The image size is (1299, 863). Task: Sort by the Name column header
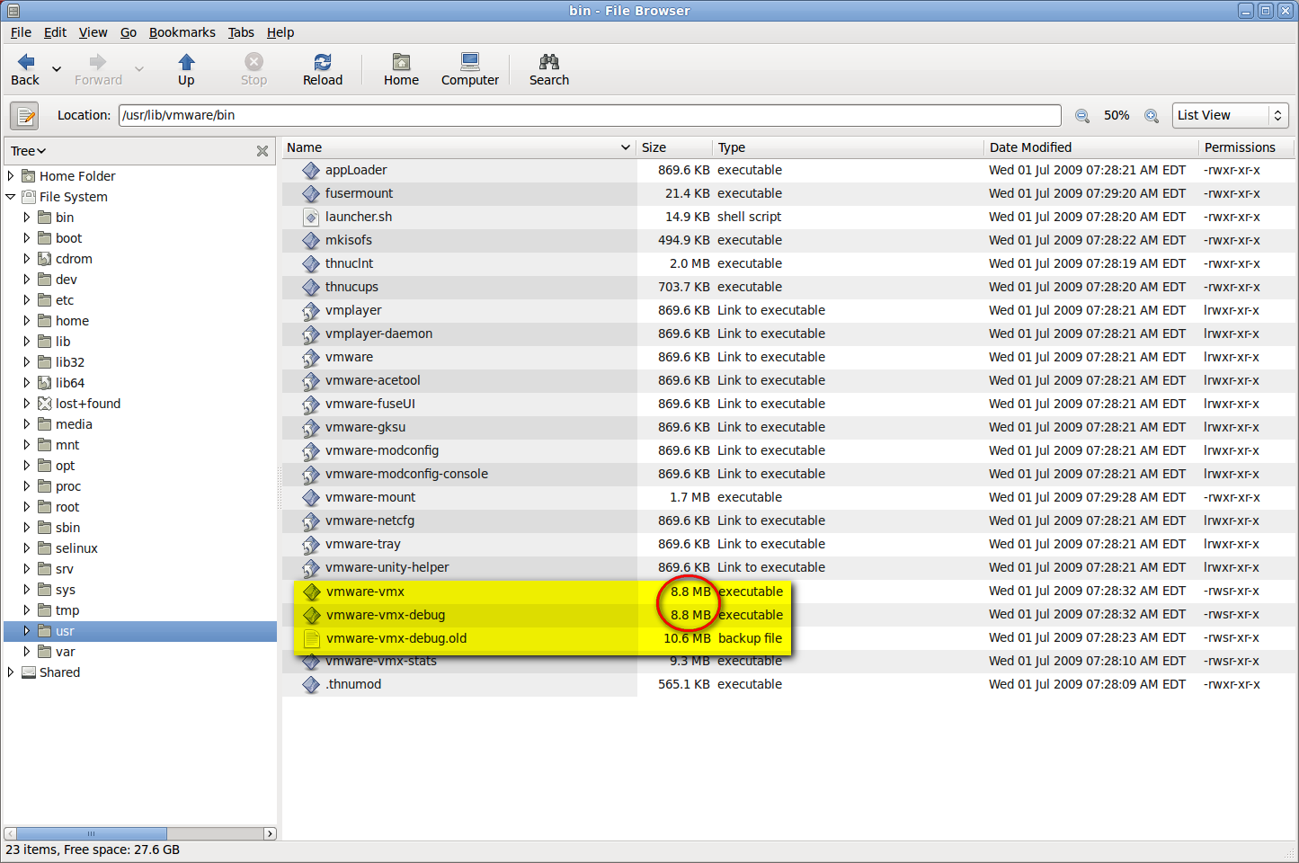459,147
